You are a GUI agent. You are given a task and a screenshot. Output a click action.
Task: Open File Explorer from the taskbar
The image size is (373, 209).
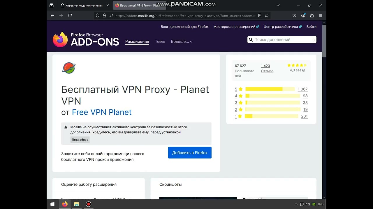point(77,204)
